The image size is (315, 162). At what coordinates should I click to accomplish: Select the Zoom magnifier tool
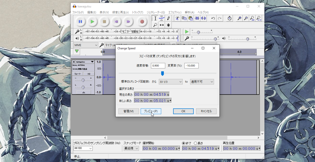coord(155,25)
